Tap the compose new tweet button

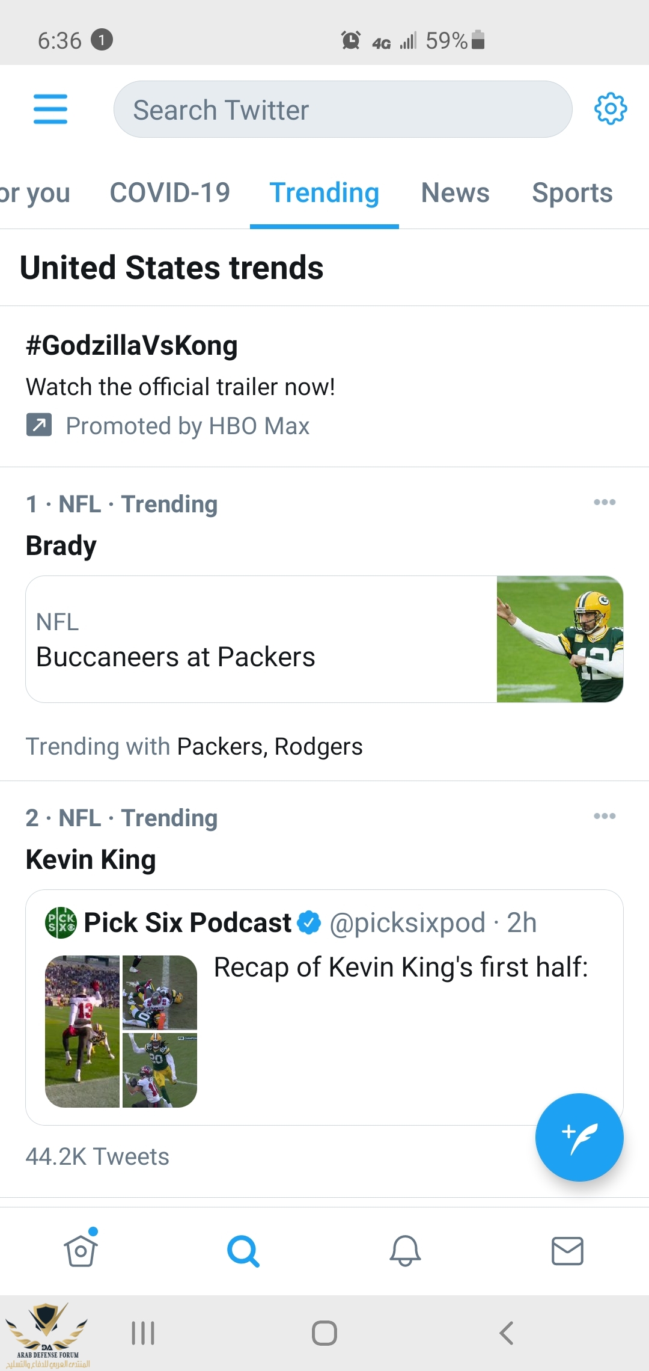click(x=579, y=1136)
